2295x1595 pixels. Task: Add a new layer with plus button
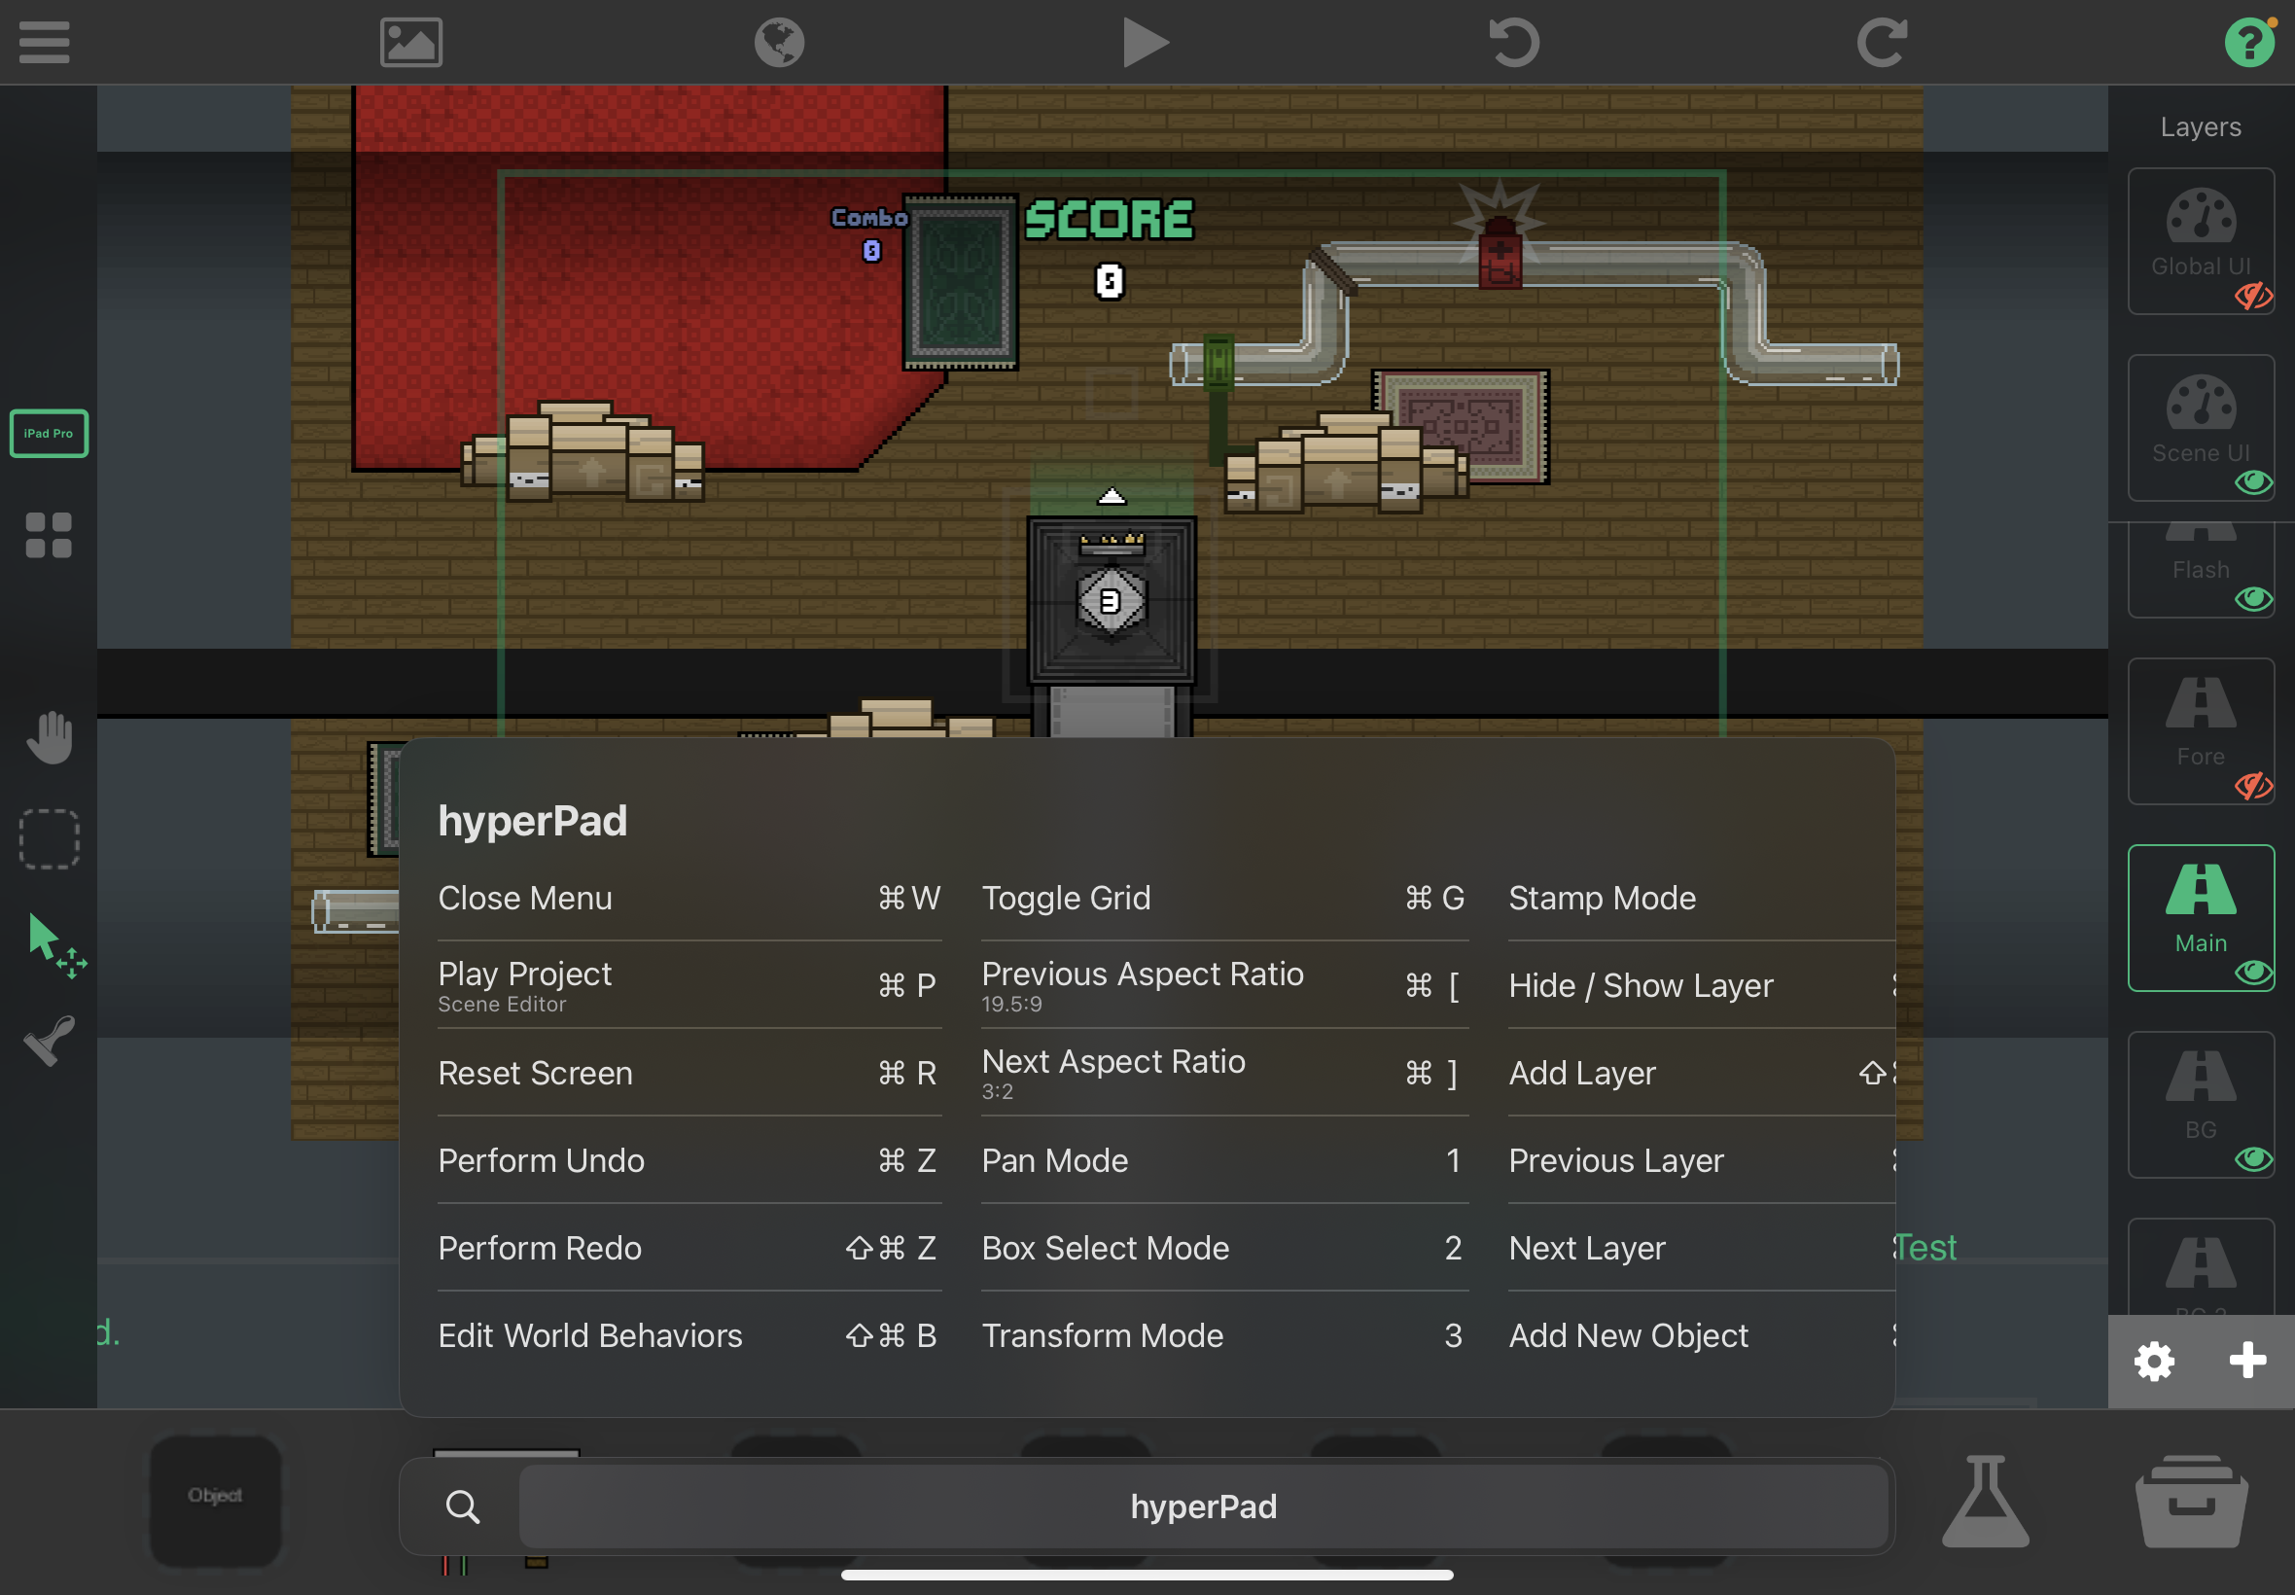point(2247,1361)
